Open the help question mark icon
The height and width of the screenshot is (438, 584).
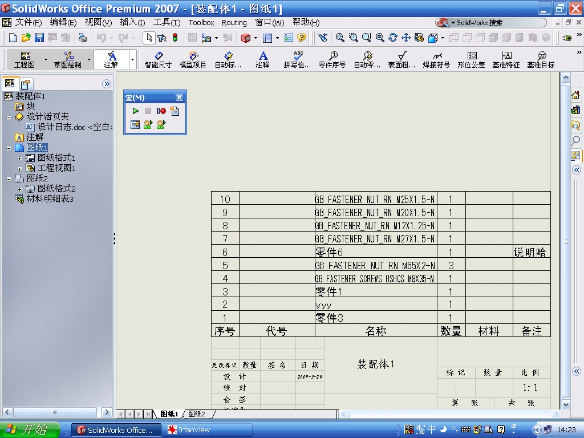click(x=302, y=38)
